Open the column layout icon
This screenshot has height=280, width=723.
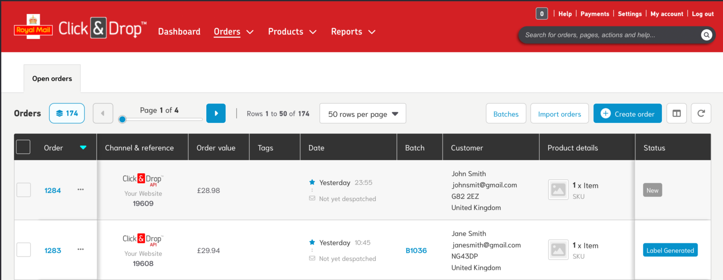click(676, 113)
